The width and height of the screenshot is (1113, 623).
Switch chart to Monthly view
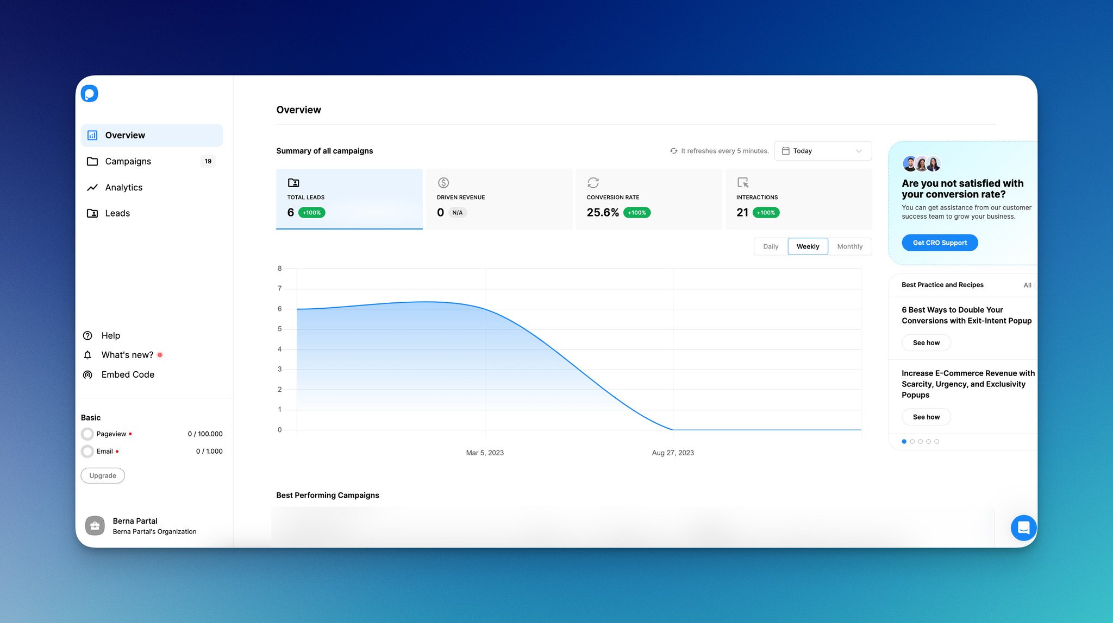point(849,246)
